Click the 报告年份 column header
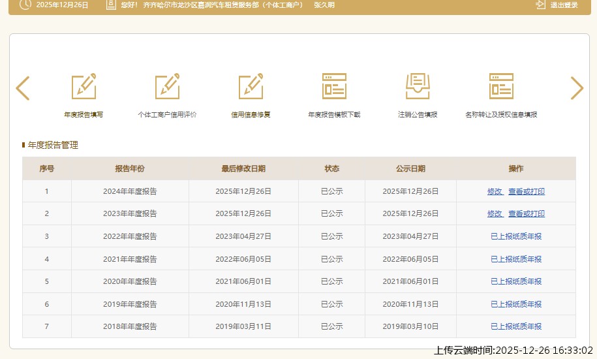597x359 pixels. [130, 168]
